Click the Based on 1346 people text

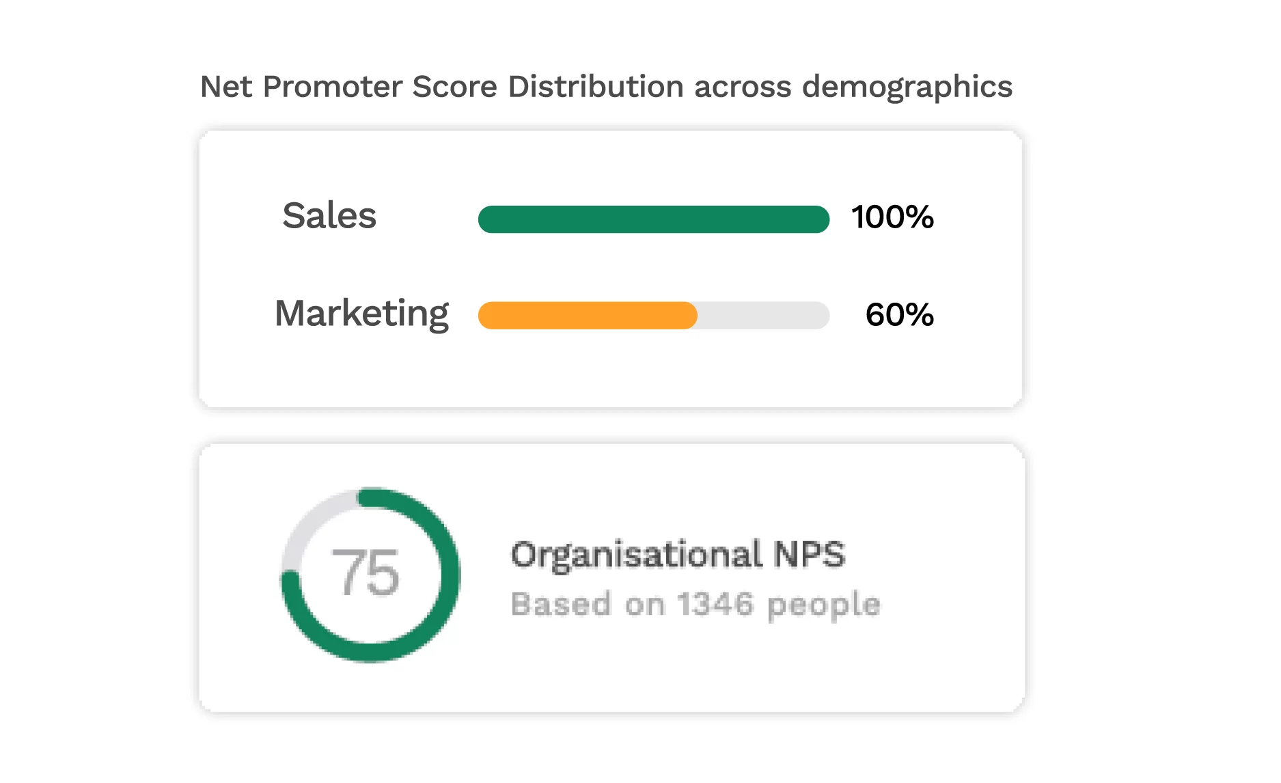pos(696,605)
